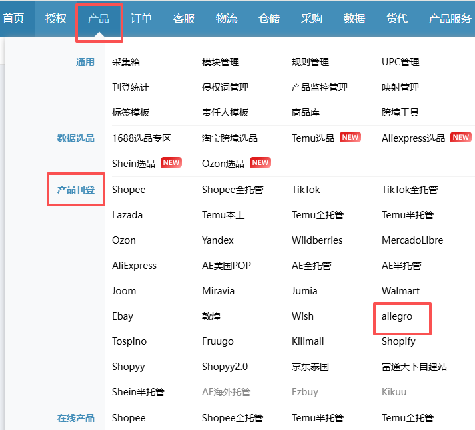475x430 pixels.
Task: Go to the 首页 tab
Action: pyautogui.click(x=13, y=19)
